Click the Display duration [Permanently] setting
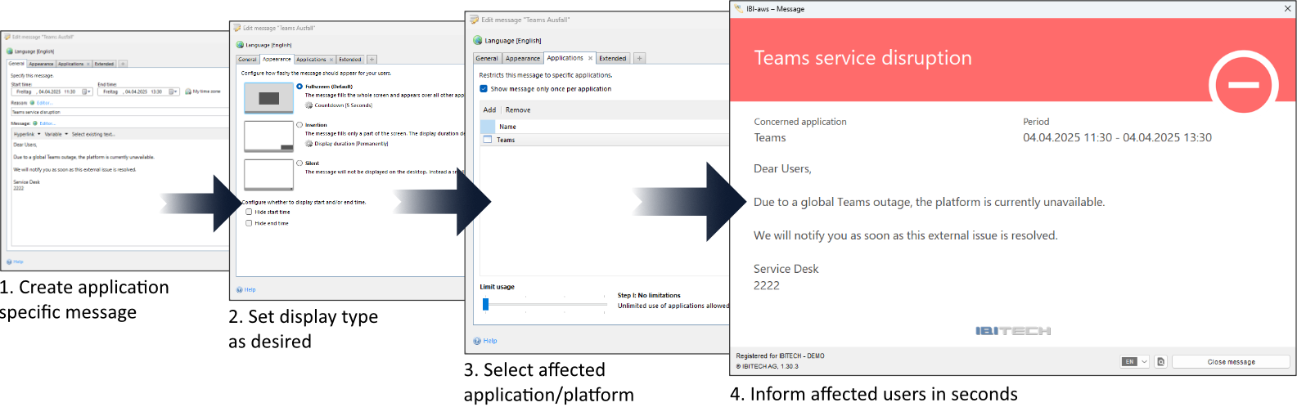The height and width of the screenshot is (407, 1297). pyautogui.click(x=352, y=144)
